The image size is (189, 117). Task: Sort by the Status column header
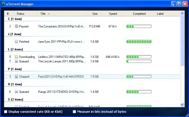[25, 14]
